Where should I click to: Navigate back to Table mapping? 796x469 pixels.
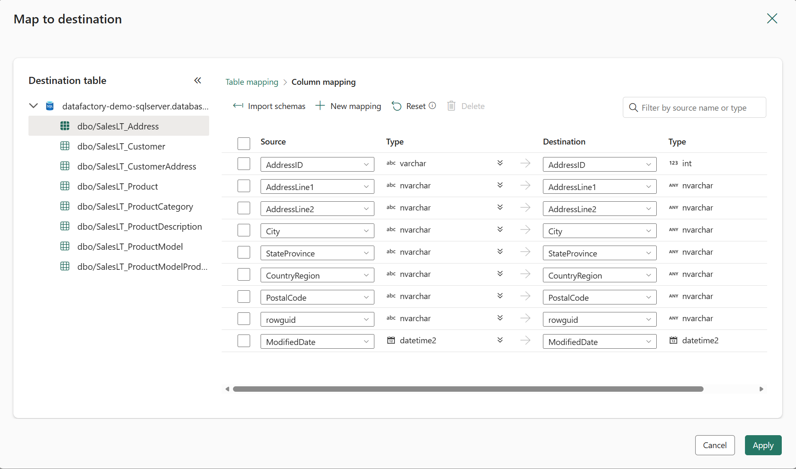coord(251,82)
